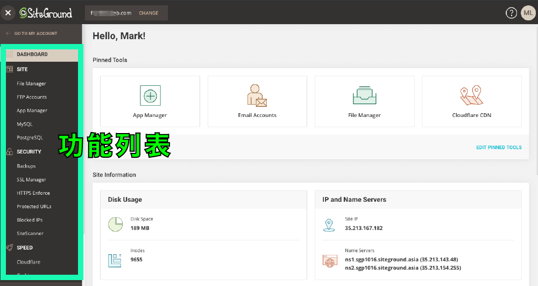
Task: Open PostgreSQL in the sidebar
Action: click(30, 137)
